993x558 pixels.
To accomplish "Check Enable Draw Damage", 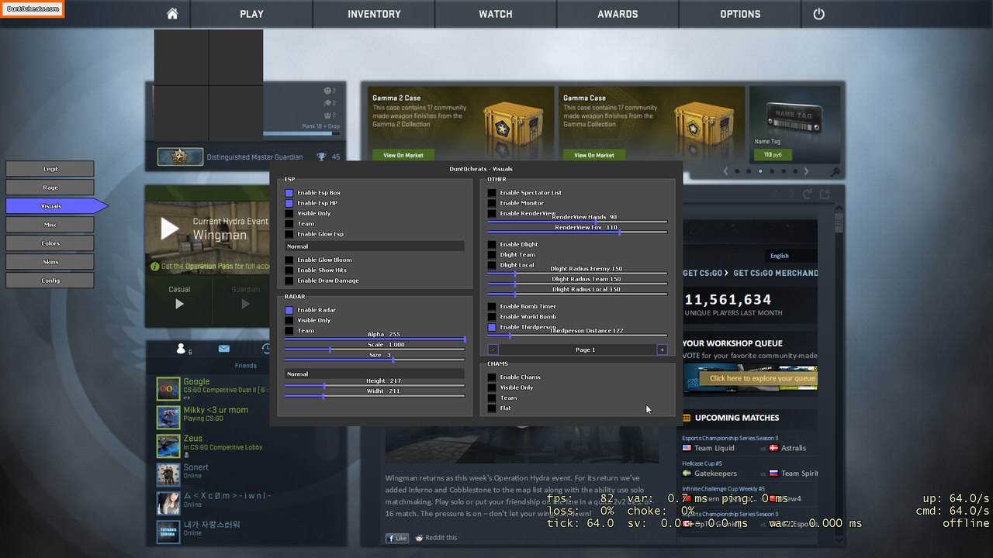I will (289, 281).
